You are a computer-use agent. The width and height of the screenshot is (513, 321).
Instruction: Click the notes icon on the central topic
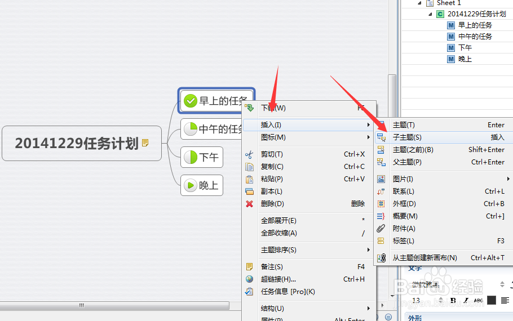click(145, 143)
